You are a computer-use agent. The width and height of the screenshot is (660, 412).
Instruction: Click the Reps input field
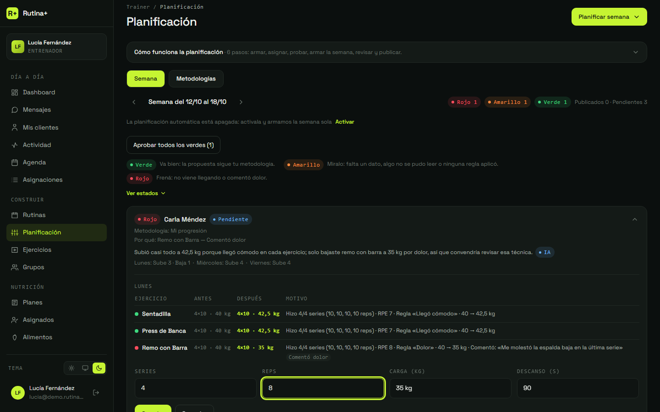(323, 388)
